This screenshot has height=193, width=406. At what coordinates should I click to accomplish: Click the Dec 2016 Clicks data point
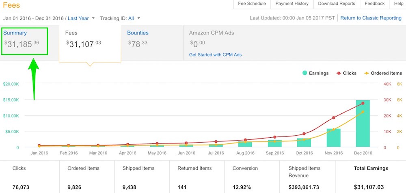click(363, 103)
